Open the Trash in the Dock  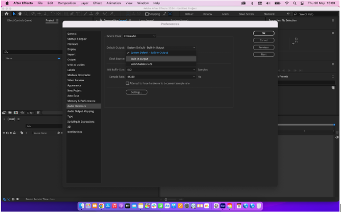point(259,206)
